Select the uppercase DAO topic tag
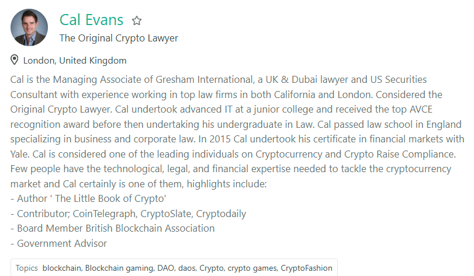 pos(165,268)
